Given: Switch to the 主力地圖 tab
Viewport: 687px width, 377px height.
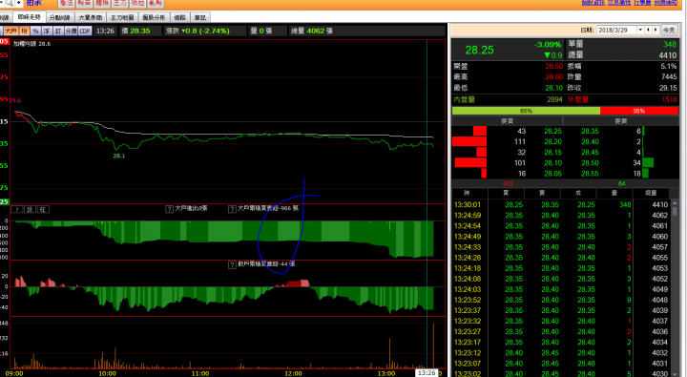Looking at the screenshot, I should (122, 17).
